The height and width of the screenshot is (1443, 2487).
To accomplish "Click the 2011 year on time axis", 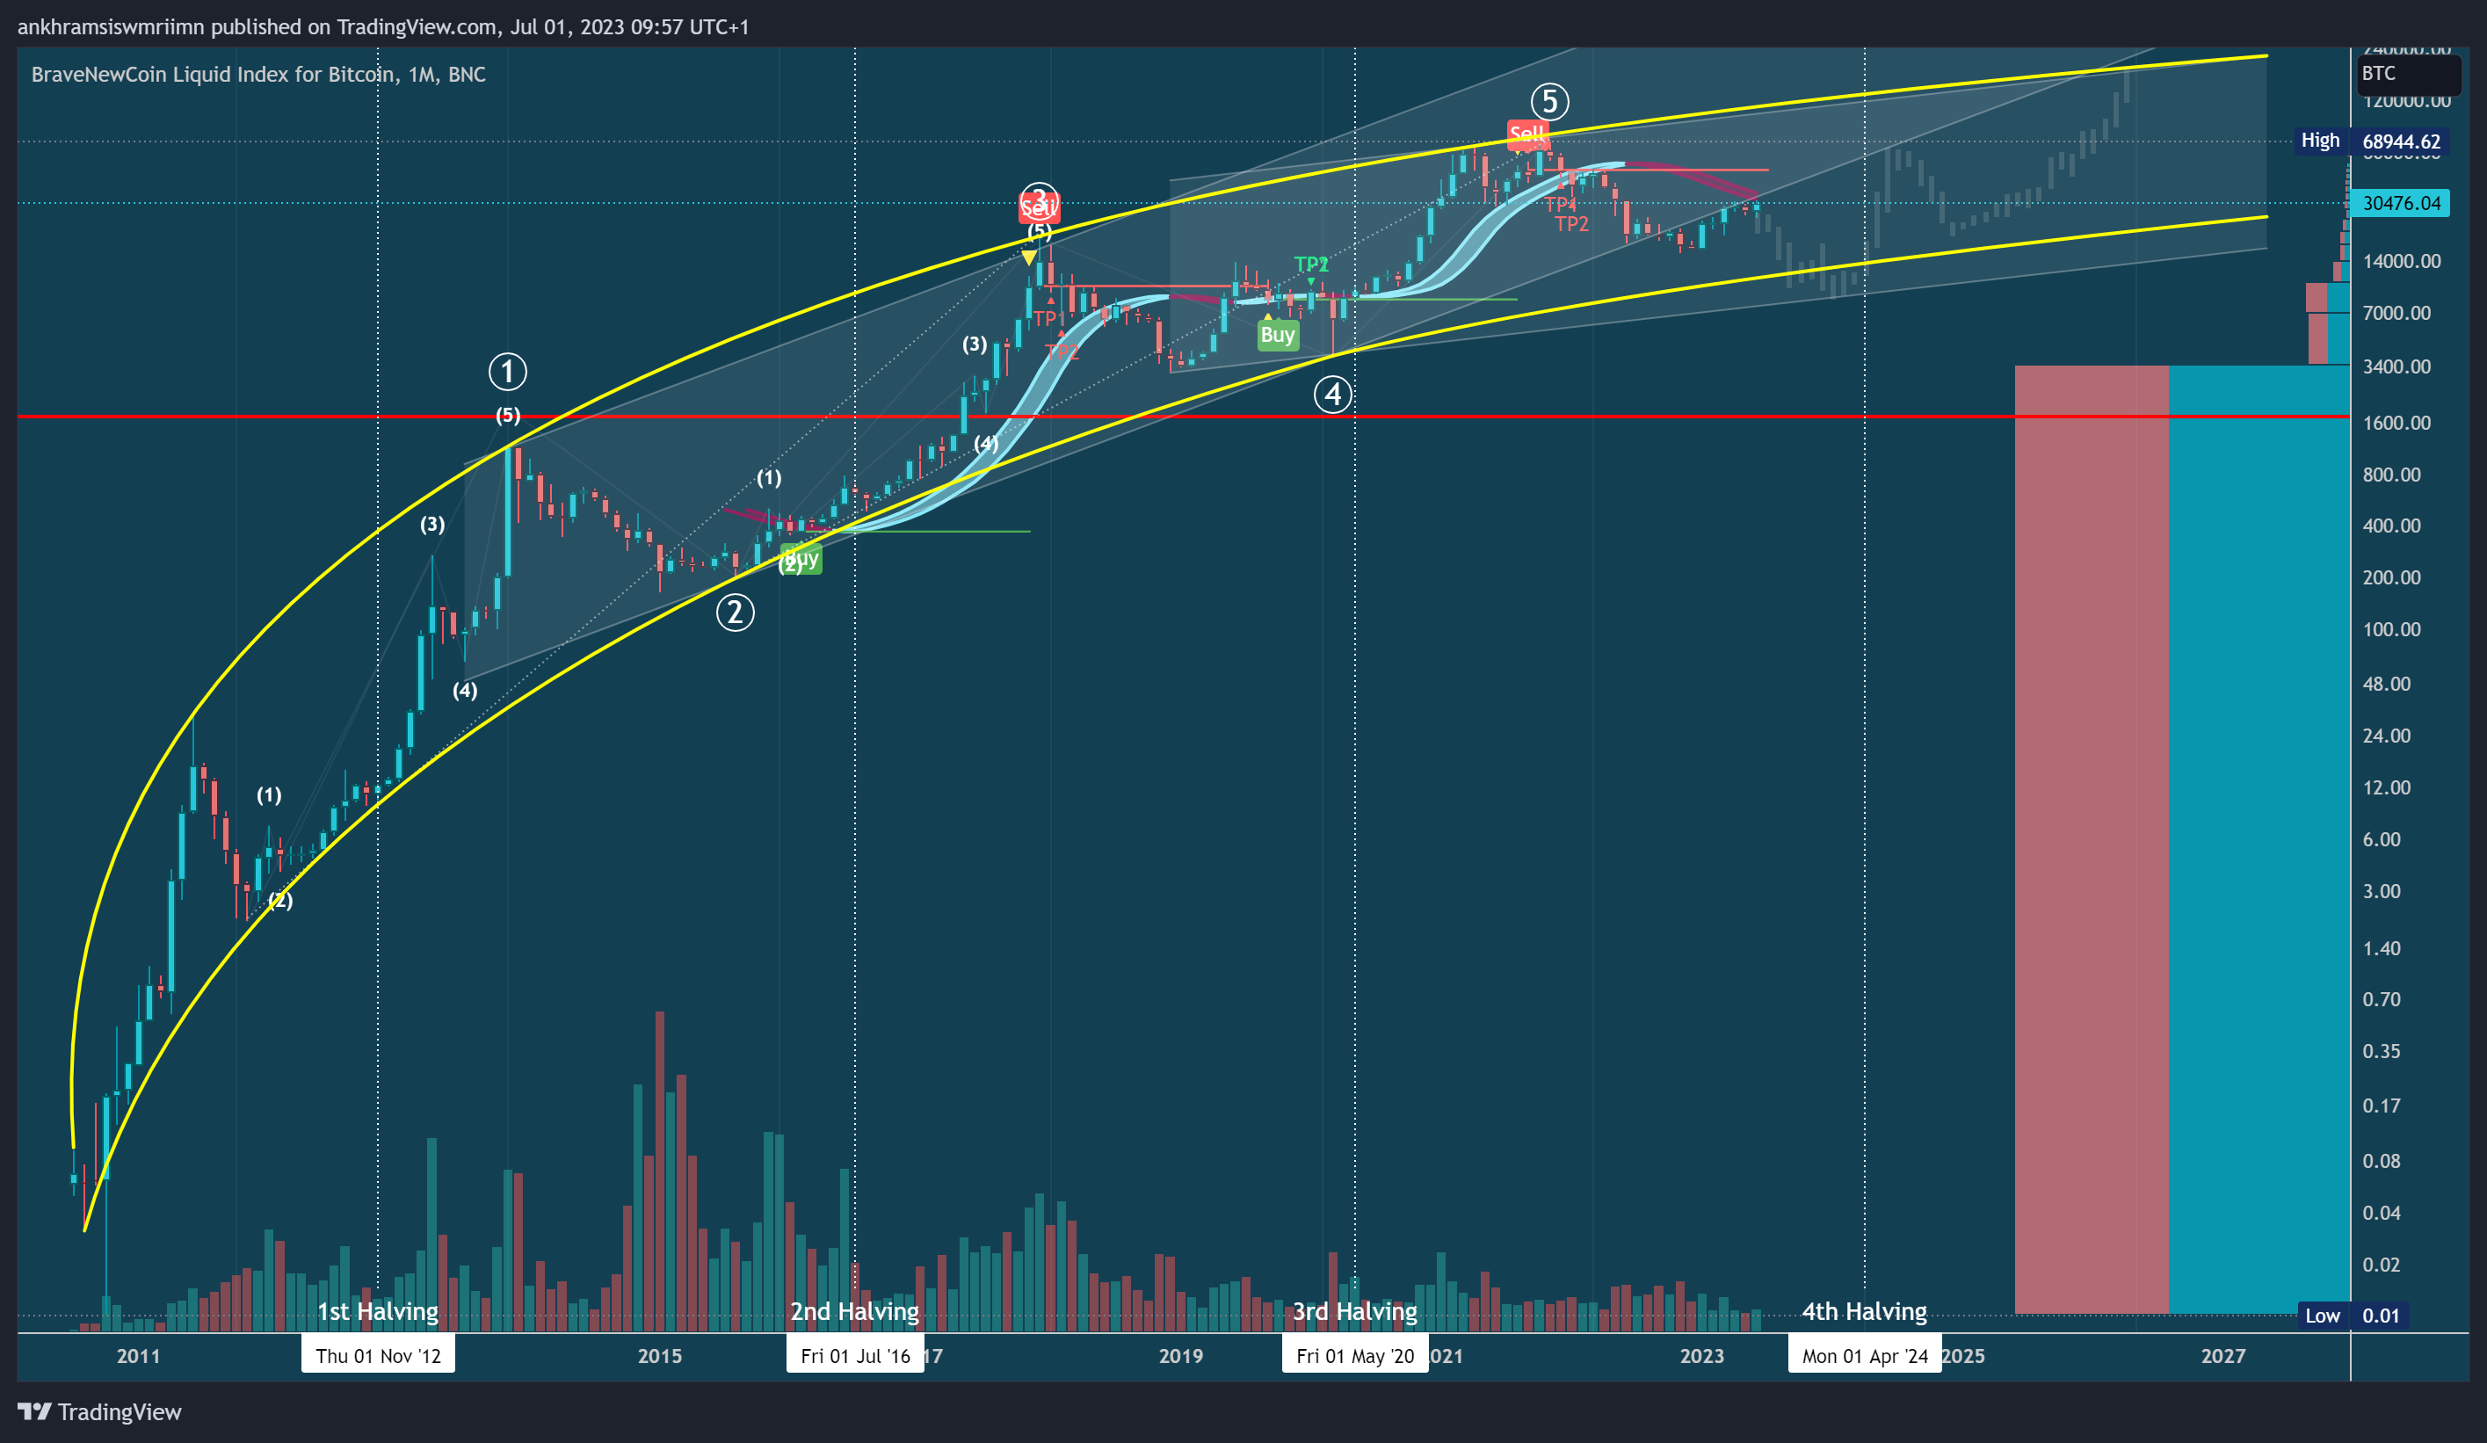I will (x=138, y=1355).
